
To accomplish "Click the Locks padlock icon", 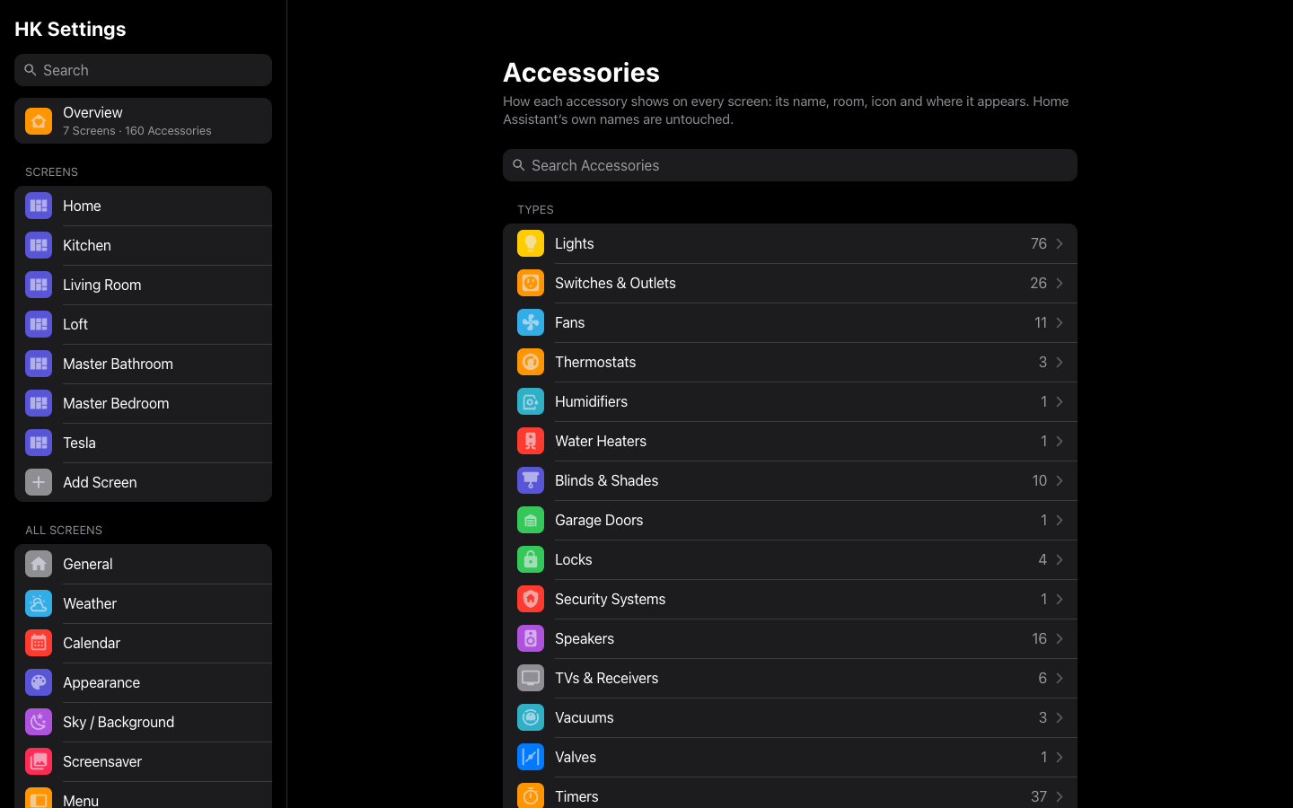I will [x=531, y=559].
